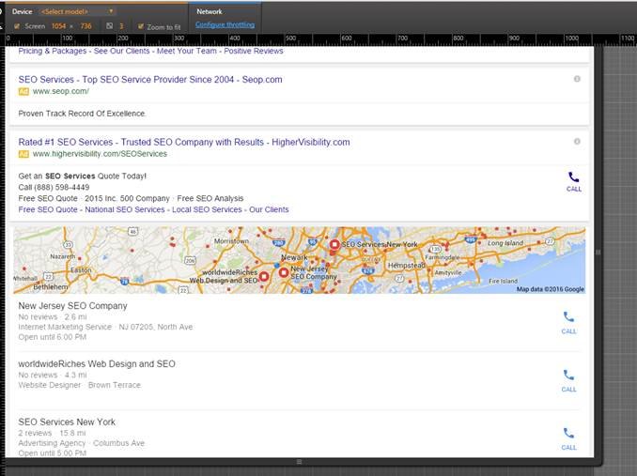The height and width of the screenshot is (476, 637).
Task: Open the Free SEO Quote sitelink
Action: [x=48, y=209]
